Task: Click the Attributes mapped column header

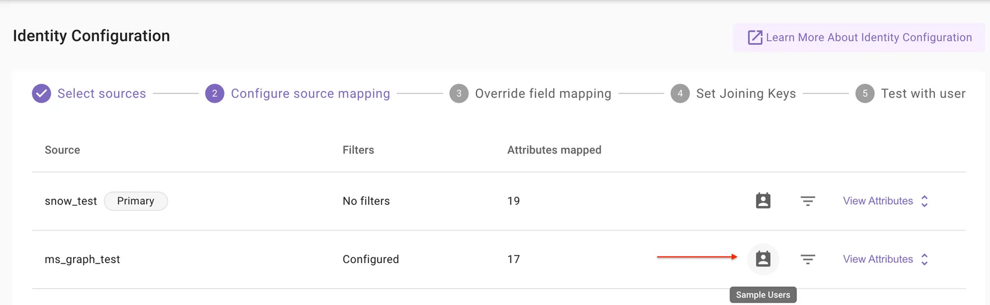Action: pos(554,150)
